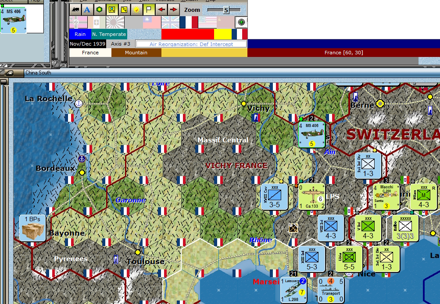Select the MS 406 fighter in the unit panel
Screen dimensions: 440x304
click(x=14, y=21)
